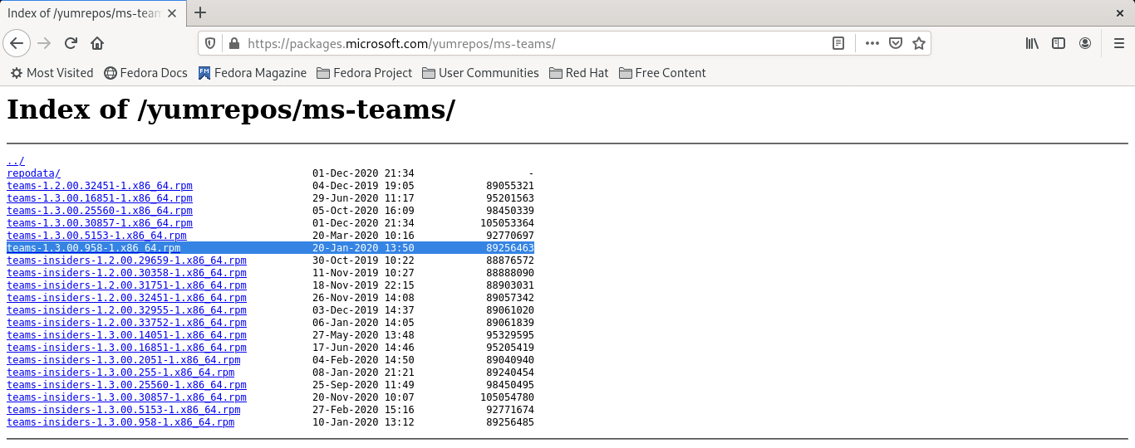
Task: Download teams-insiders-1.3.00.2051-1 rpm
Action: [124, 360]
